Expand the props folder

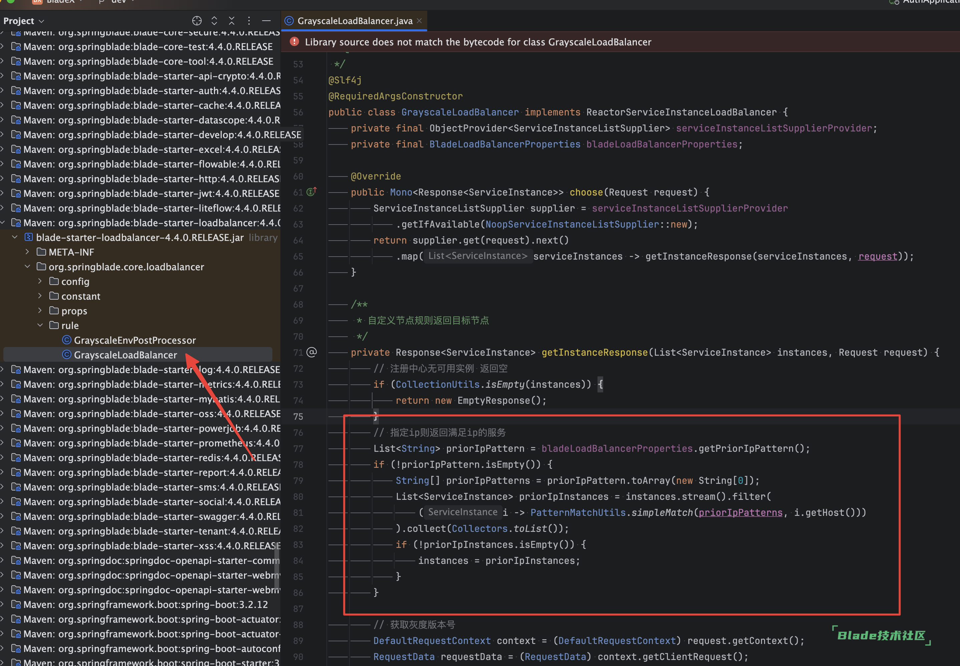click(40, 310)
